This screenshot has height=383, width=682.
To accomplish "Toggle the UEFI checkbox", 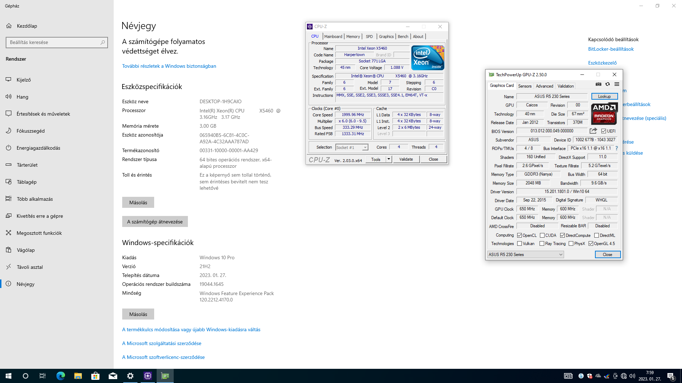I will point(603,131).
